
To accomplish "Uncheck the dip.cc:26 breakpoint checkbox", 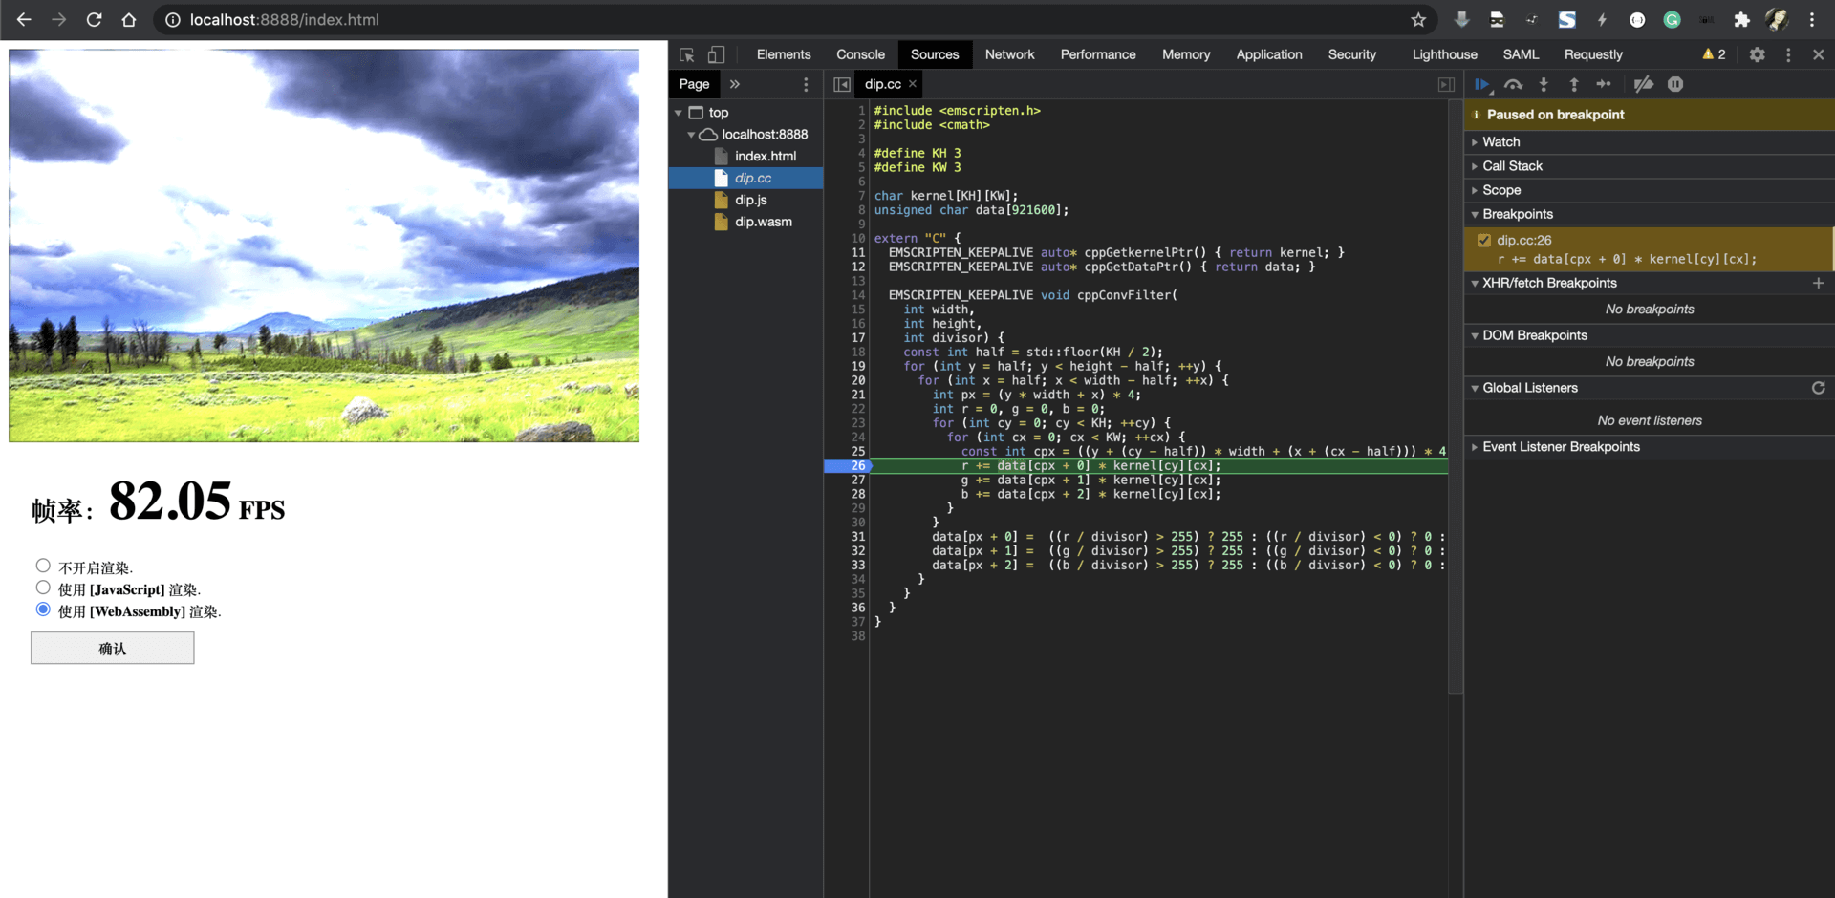I will click(1484, 240).
